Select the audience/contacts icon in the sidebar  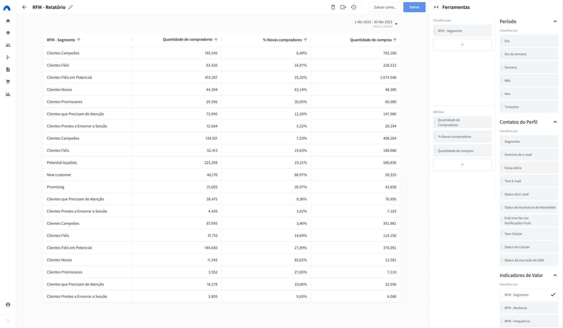[x=8, y=45]
